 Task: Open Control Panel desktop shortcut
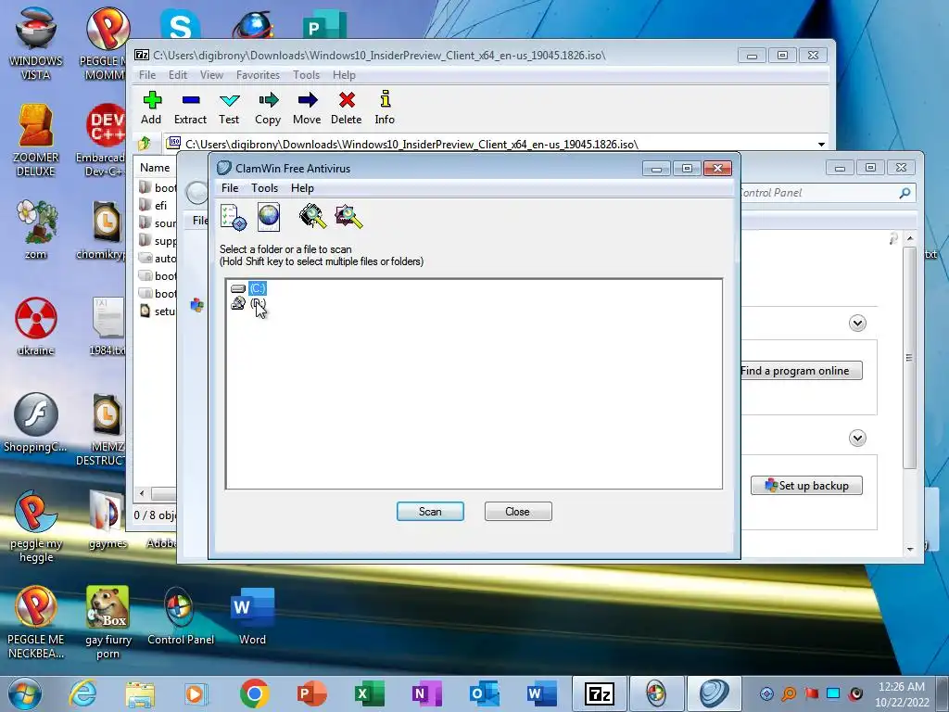181,617
